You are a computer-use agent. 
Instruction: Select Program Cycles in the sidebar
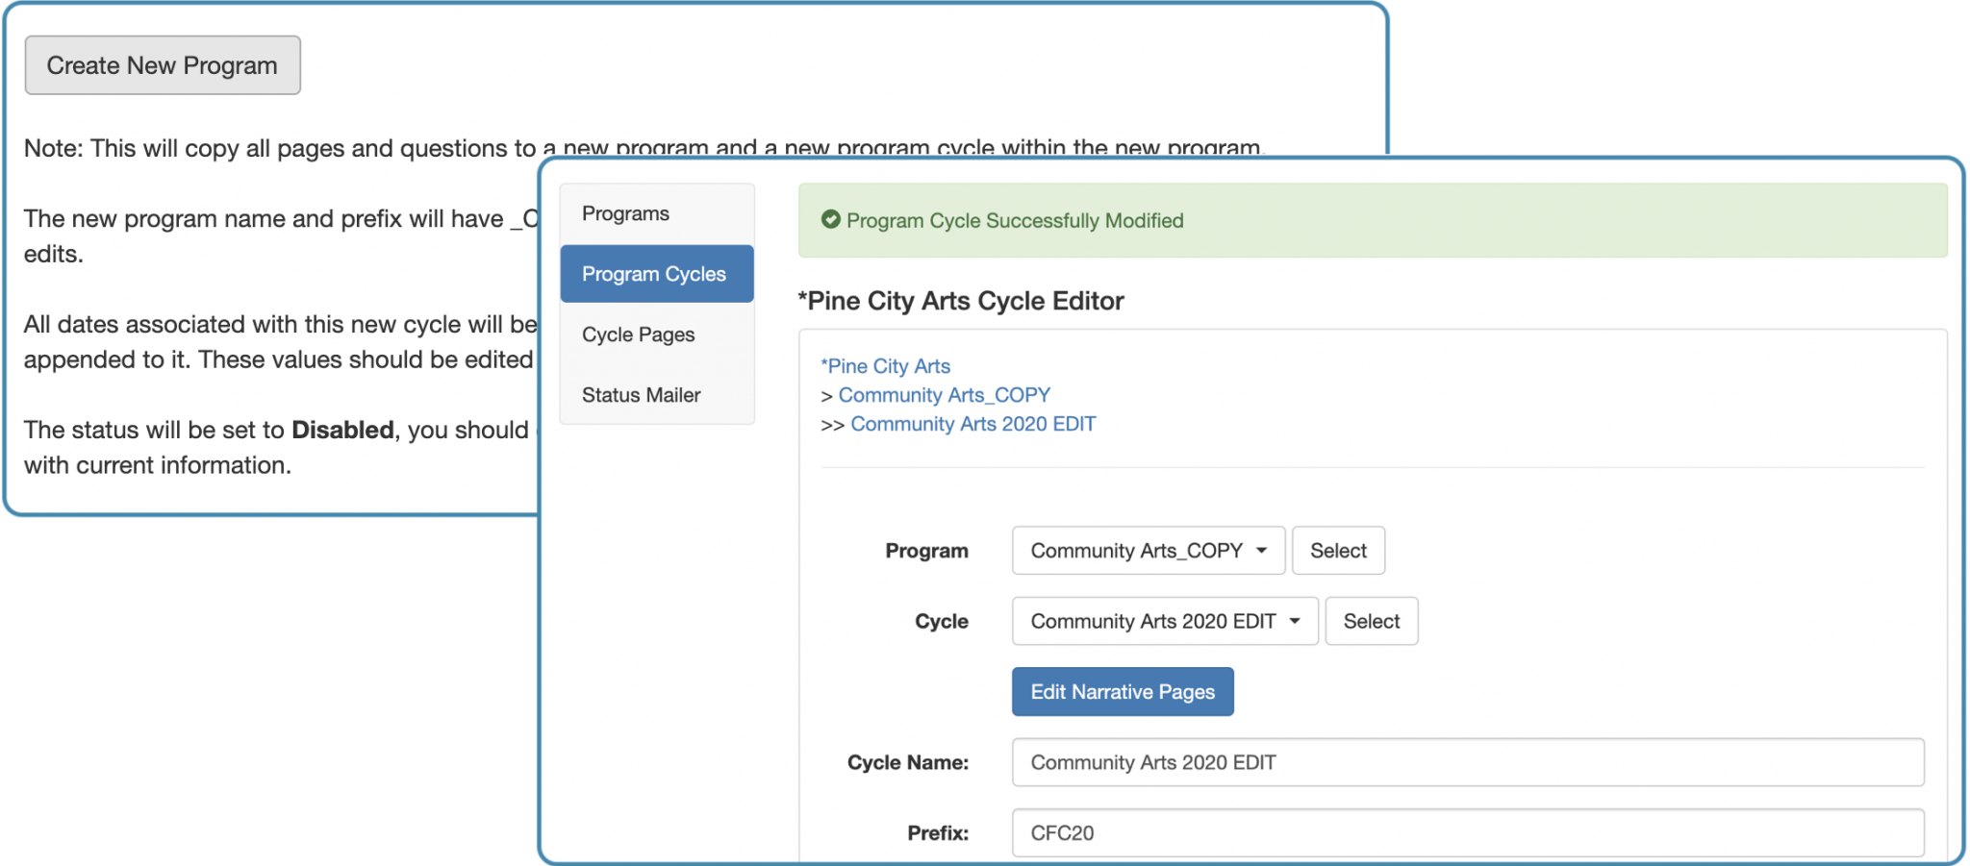655,274
